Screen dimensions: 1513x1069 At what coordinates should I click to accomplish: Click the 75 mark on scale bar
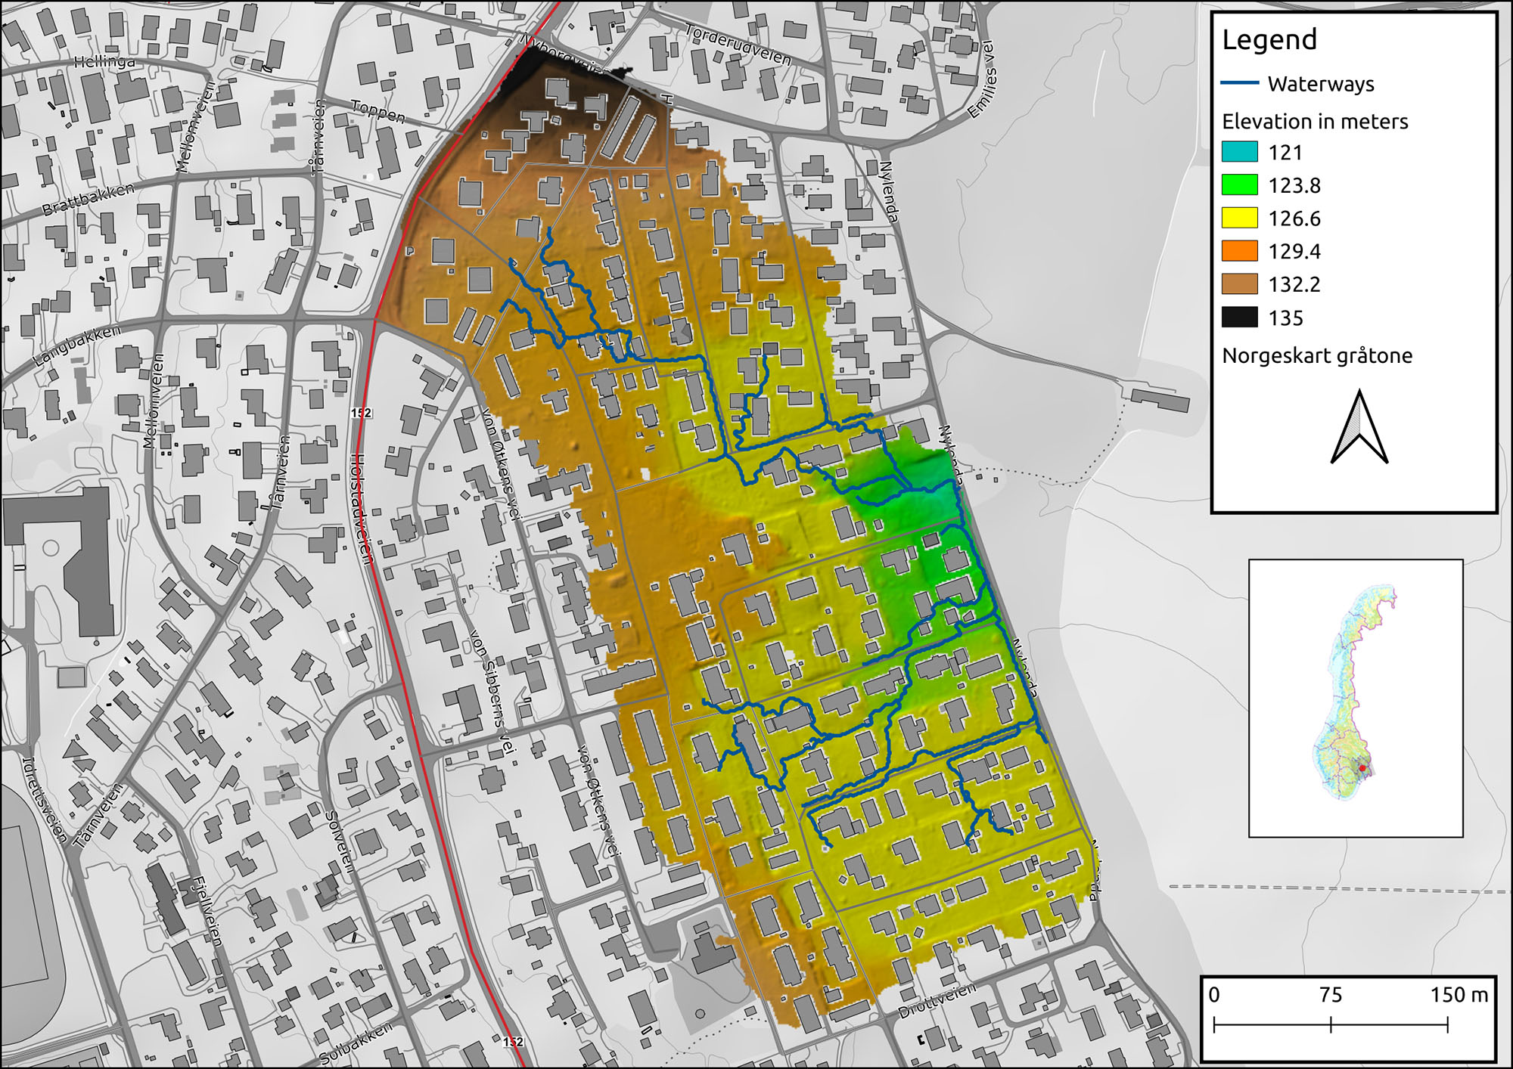tap(1331, 995)
